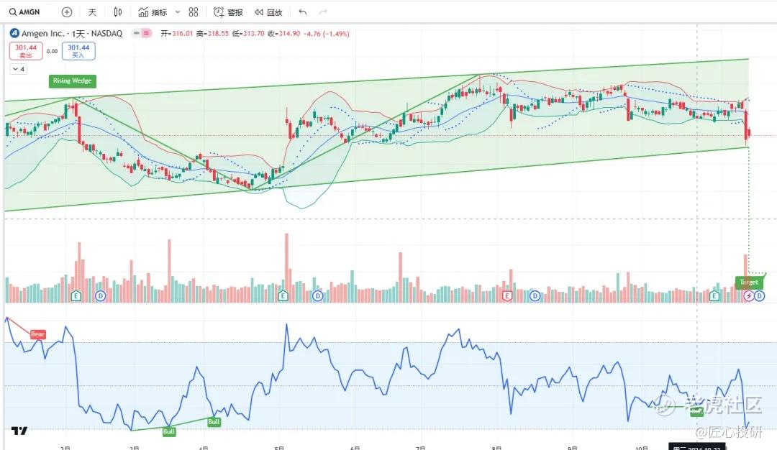
Task: Click the 301.44 买入 buy button
Action: [78, 51]
